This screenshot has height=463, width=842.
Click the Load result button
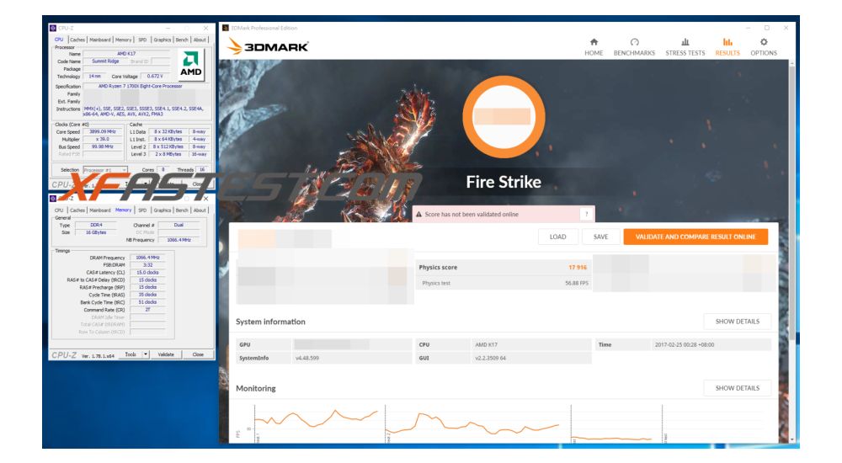click(557, 237)
